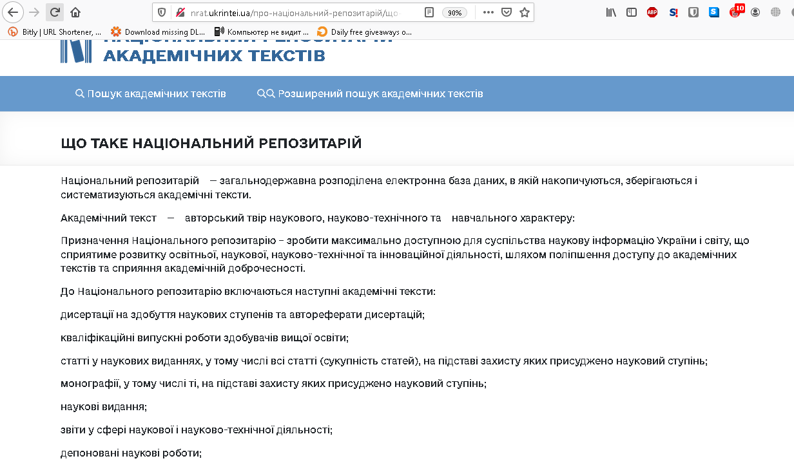Open Розширений пошук академічних текстів
Screen dimensions: 794x472
point(370,94)
